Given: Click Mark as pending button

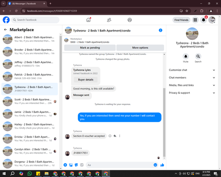Looking at the screenshot, I should coord(90,48).
